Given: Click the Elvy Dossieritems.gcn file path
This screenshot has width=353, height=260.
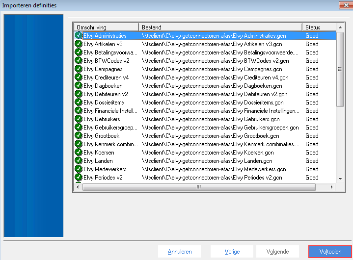Looking at the screenshot, I should point(213,103).
